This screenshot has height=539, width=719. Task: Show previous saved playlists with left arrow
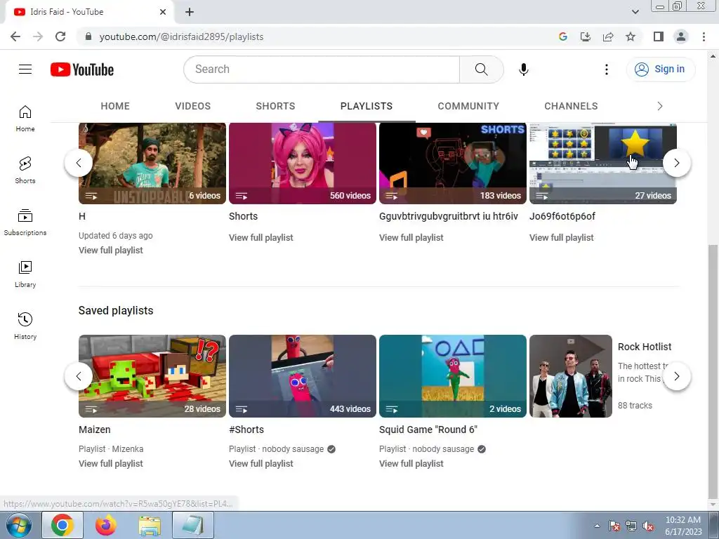(x=79, y=376)
